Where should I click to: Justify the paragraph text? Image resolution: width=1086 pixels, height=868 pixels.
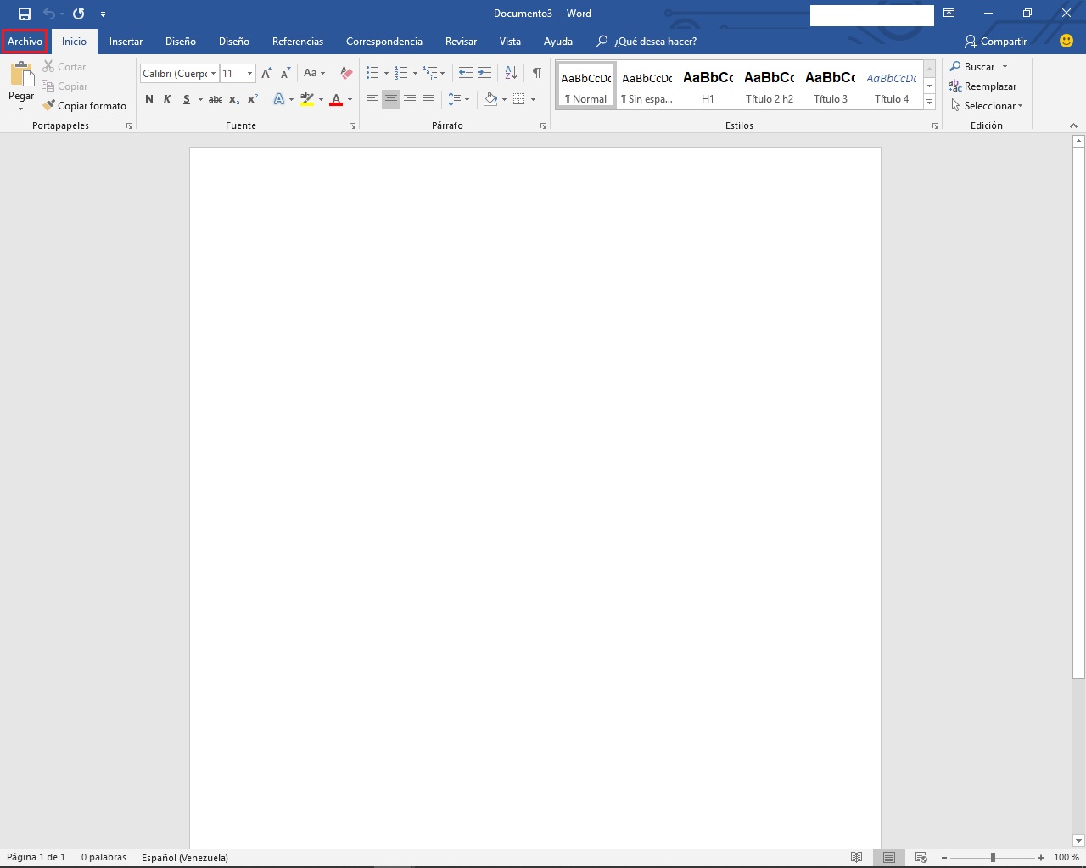click(x=428, y=99)
